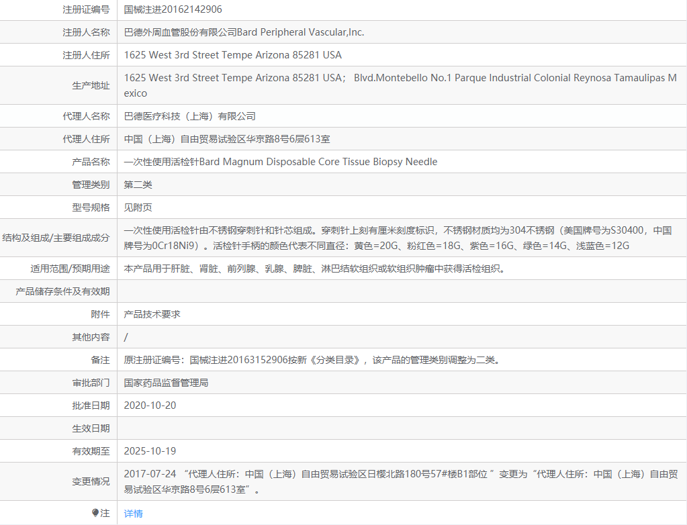Click the 产品储存条件及有效期 label

pyautogui.click(x=62, y=291)
